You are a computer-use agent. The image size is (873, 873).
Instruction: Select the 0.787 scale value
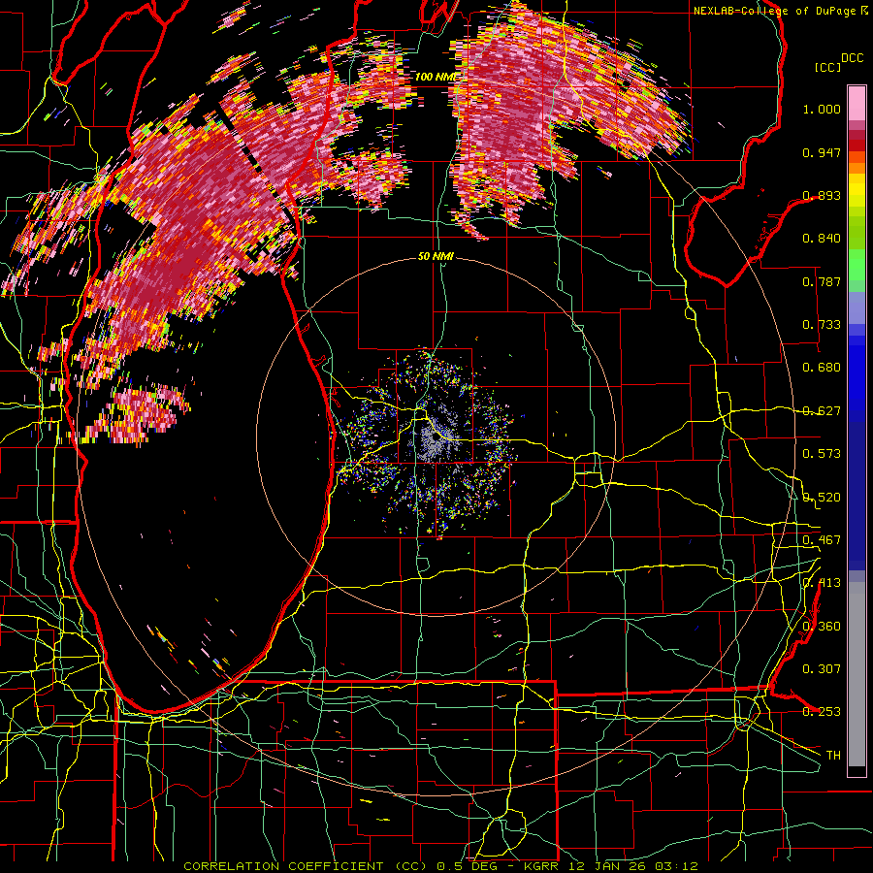tap(822, 281)
